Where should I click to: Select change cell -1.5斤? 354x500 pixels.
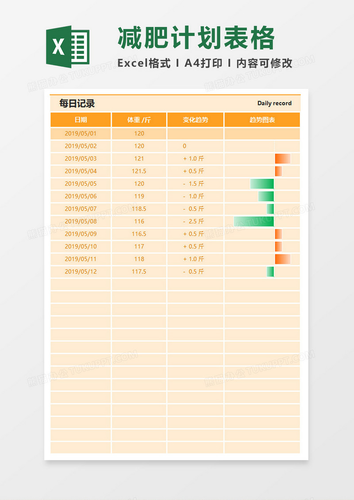pos(196,184)
